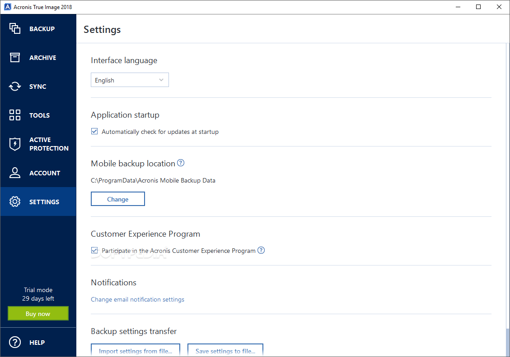Uncheck automatic update check at startup

tap(94, 132)
